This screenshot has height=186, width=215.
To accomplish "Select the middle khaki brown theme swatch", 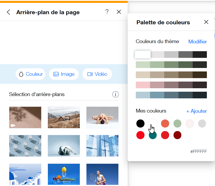I will [171, 75].
